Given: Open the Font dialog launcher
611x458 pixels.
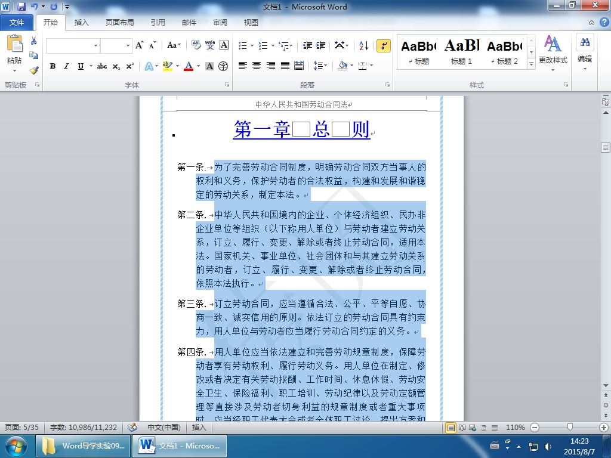Looking at the screenshot, I should [227, 85].
